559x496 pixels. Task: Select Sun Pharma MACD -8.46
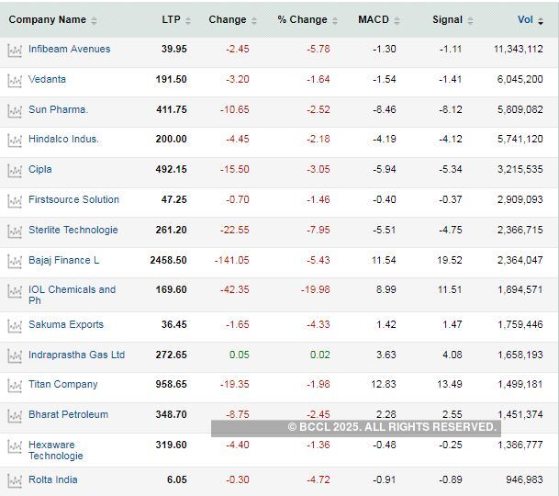(385, 109)
